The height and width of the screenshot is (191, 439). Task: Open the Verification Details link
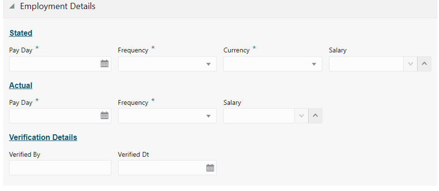pos(43,137)
